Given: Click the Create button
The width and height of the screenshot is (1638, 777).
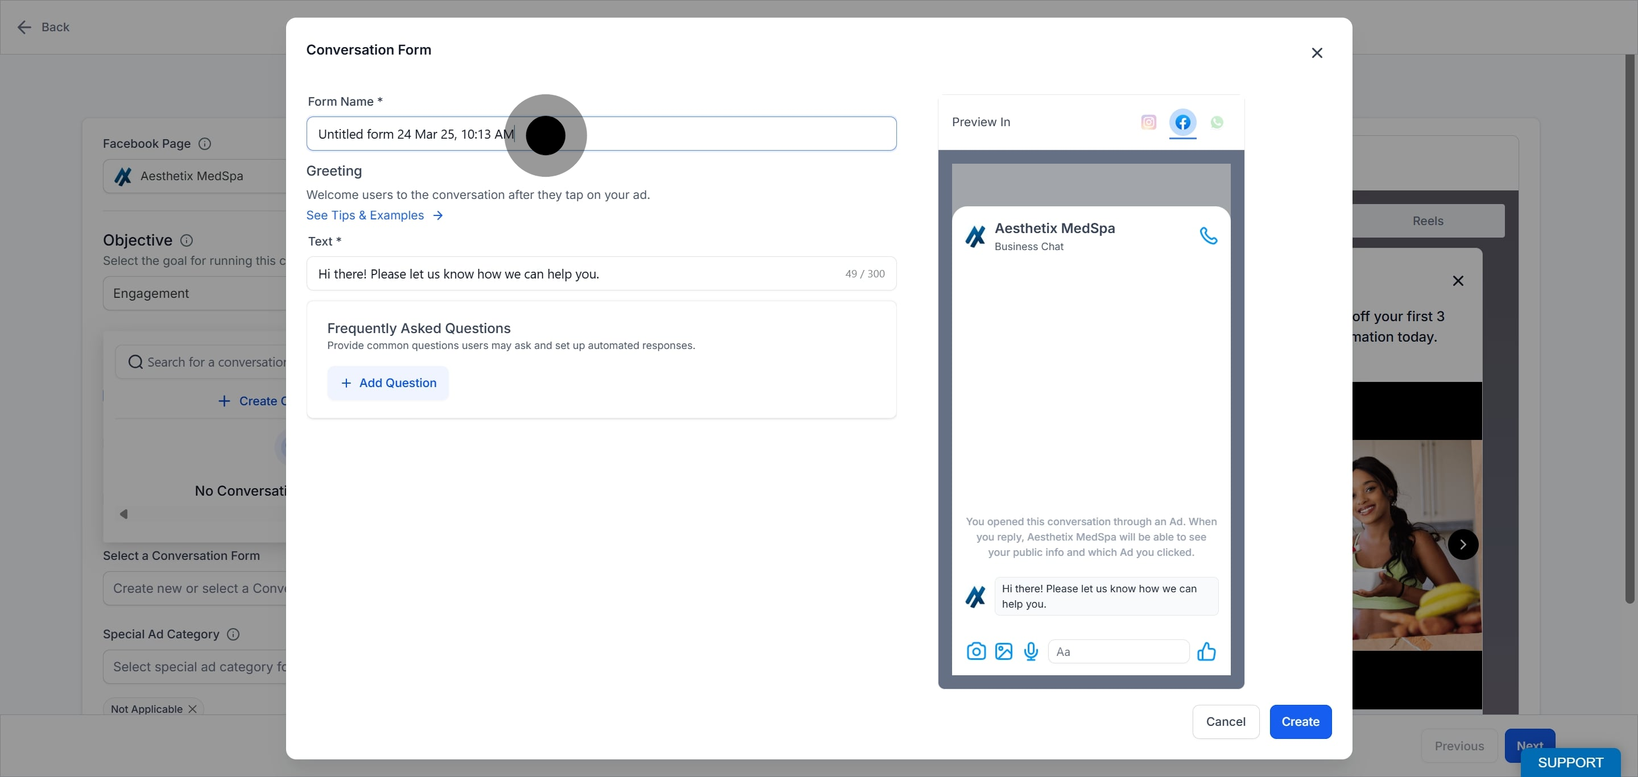Looking at the screenshot, I should tap(1300, 721).
